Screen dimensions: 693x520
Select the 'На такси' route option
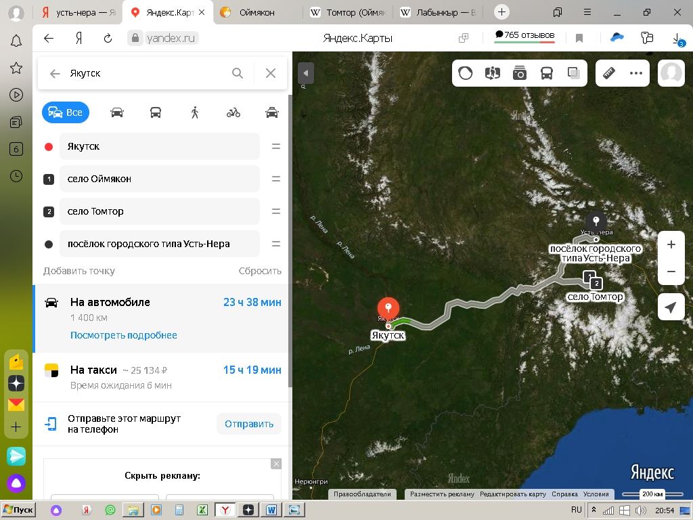pyautogui.click(x=162, y=377)
